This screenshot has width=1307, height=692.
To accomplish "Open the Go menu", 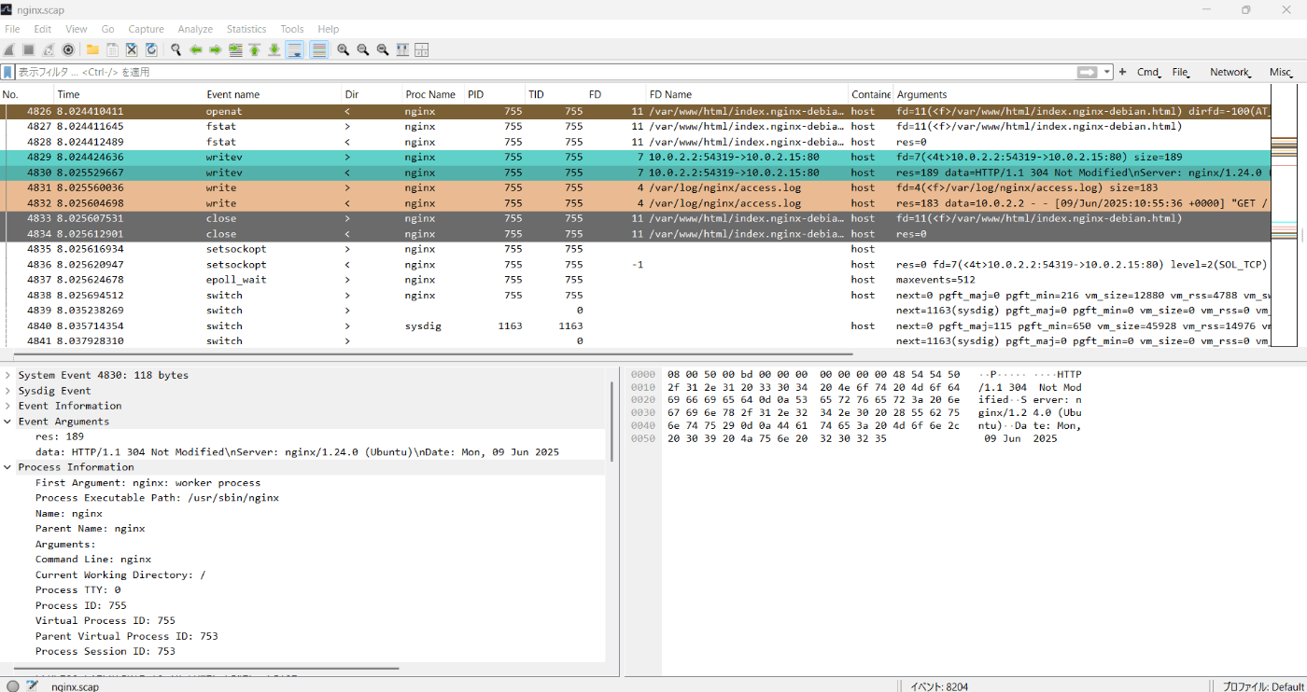I will 108,29.
